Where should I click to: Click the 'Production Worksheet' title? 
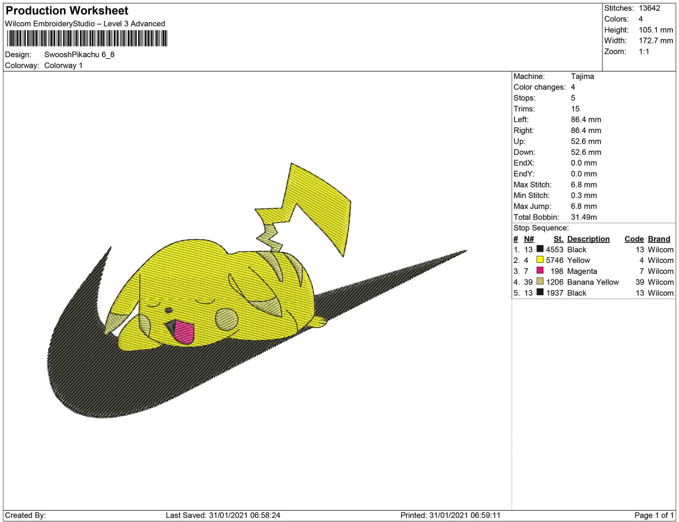point(67,11)
